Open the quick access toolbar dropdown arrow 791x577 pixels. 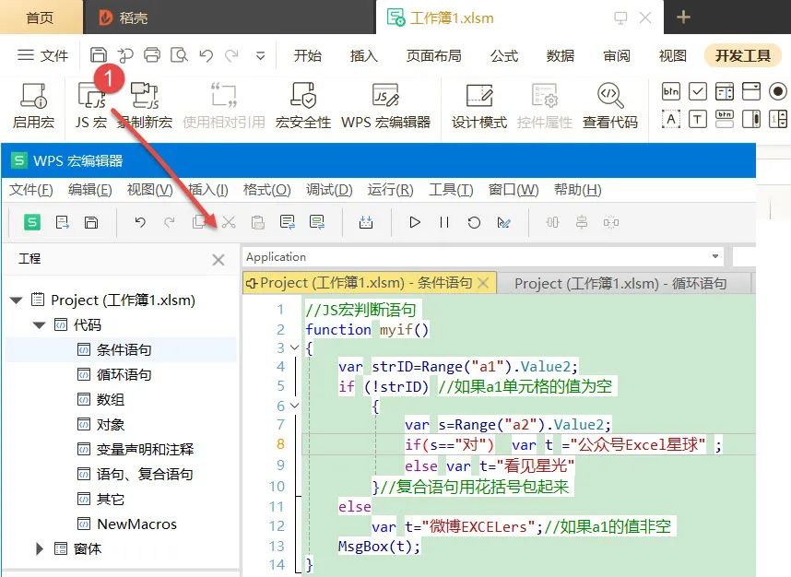pos(260,55)
